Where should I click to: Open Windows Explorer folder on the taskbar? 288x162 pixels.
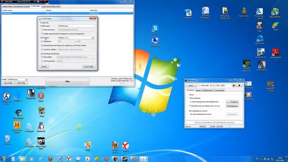[22, 159]
